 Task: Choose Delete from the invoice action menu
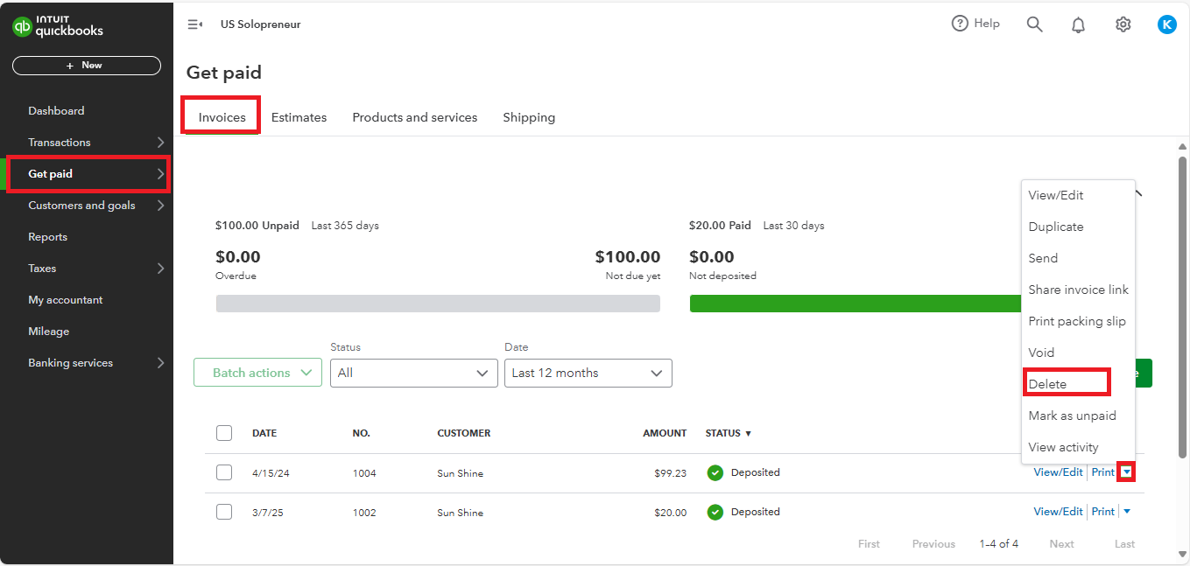click(1047, 384)
